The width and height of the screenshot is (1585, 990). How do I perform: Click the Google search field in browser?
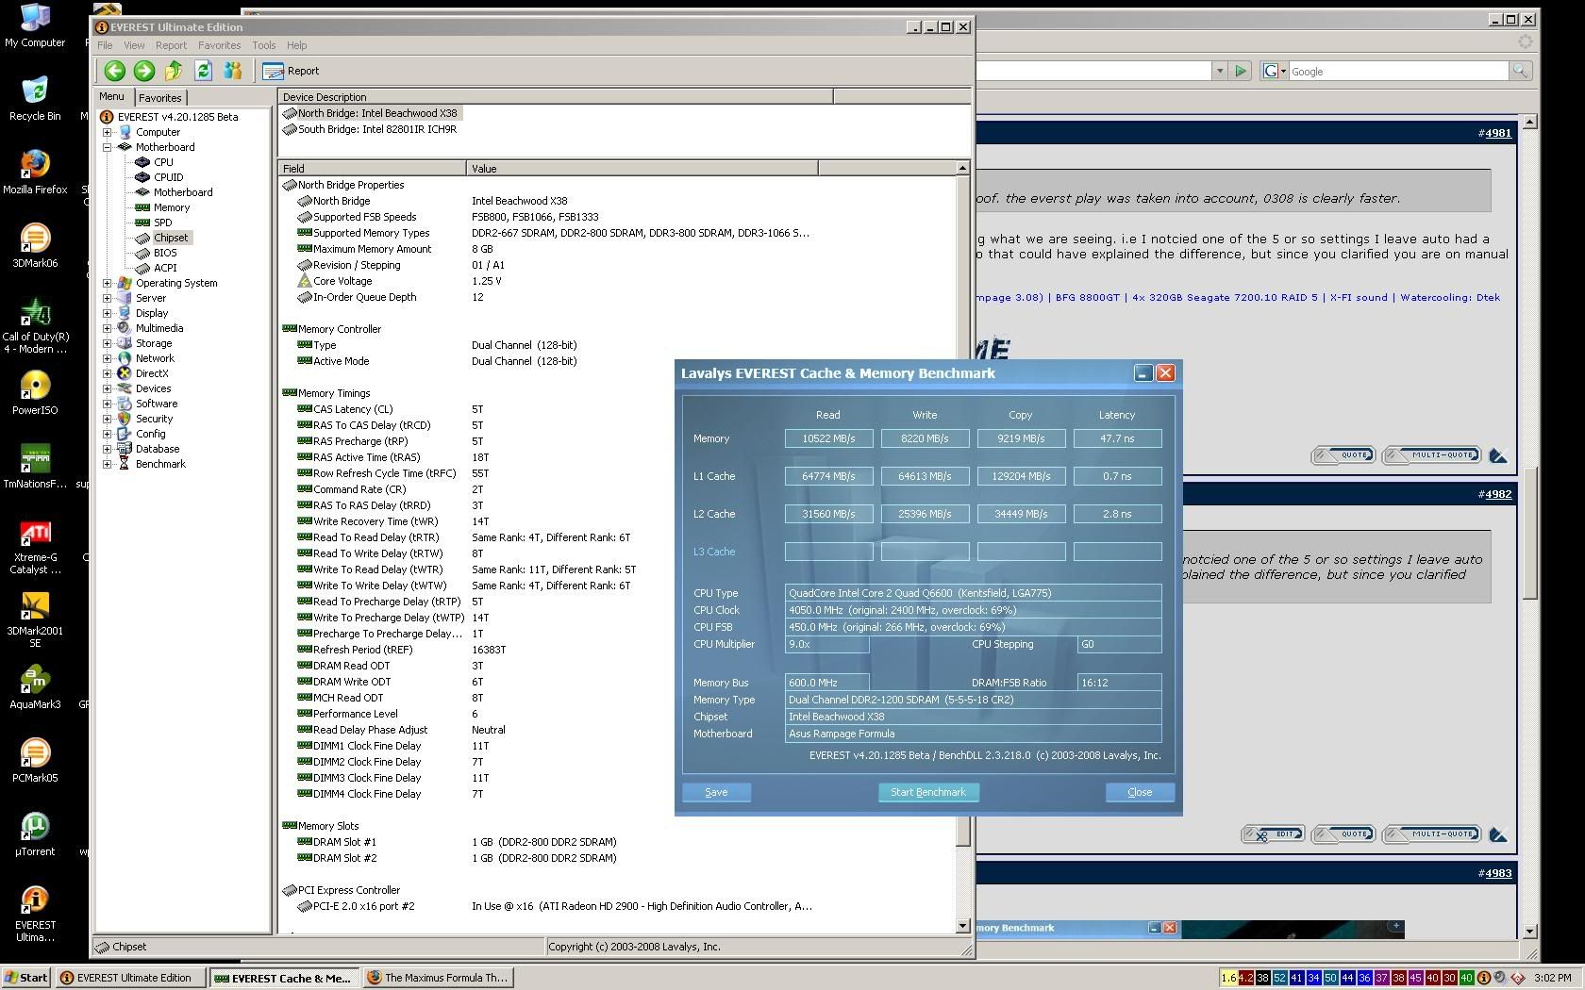pos(1397,72)
